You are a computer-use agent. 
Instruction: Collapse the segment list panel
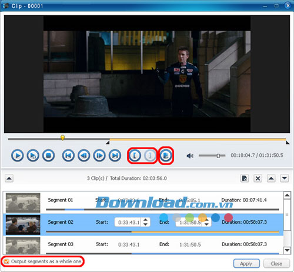coord(9,179)
